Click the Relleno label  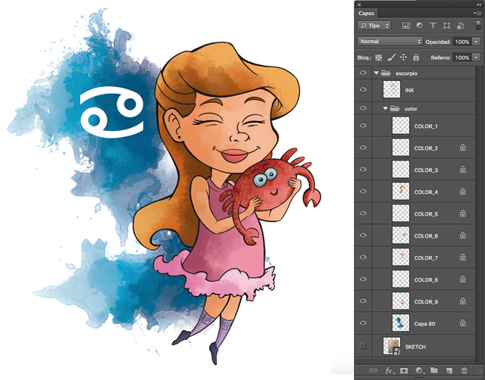pos(441,58)
